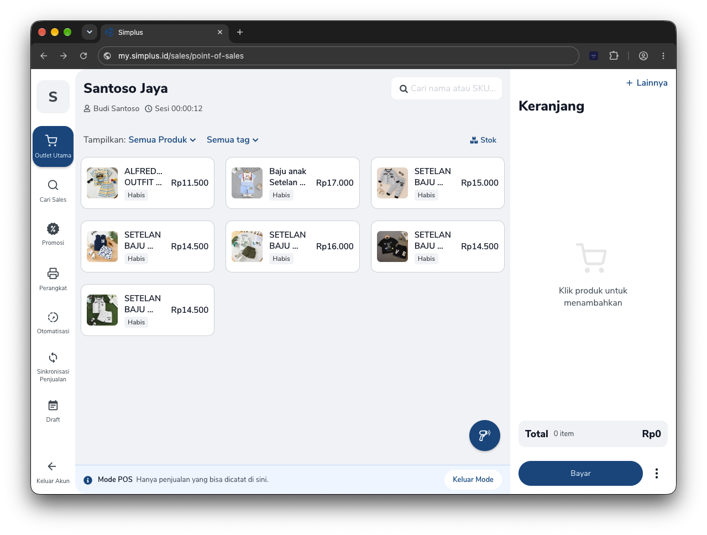The height and width of the screenshot is (535, 707).
Task: Select SETELAN BAJU product priced Rp16.000
Action: point(292,246)
